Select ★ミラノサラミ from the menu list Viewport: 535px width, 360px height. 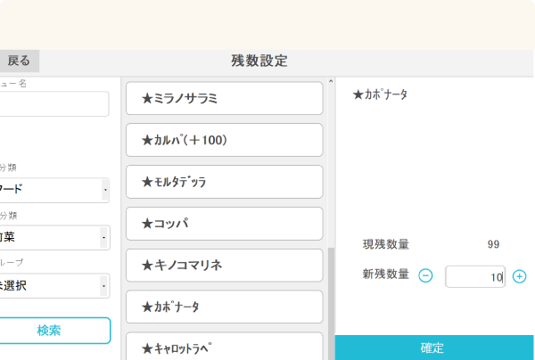(x=225, y=98)
